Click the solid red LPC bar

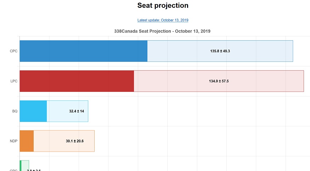(77, 81)
